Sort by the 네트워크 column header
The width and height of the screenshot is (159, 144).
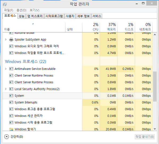pyautogui.click(x=144, y=27)
